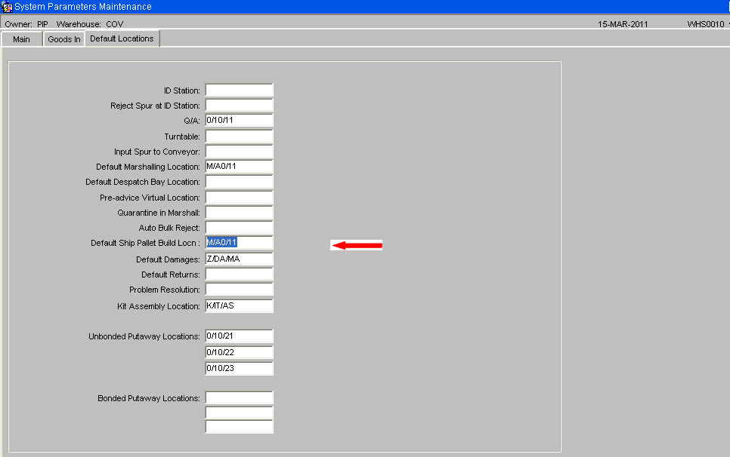Screen dimensions: 730x457
Task: Click the Default Ship Pallet Build Locn field
Action: coord(240,242)
